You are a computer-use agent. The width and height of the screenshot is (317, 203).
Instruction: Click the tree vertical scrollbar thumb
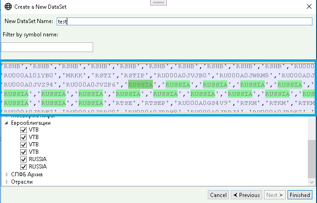(311, 159)
